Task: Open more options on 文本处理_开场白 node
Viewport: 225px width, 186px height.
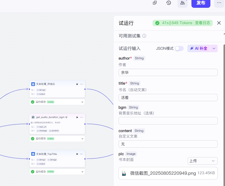Action: pyautogui.click(x=81, y=84)
